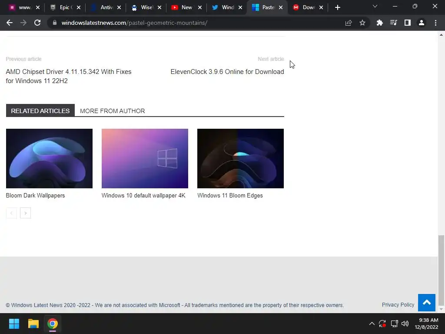Click the Bloom Dark Wallpapers title link
This screenshot has height=334, width=445.
click(x=35, y=195)
